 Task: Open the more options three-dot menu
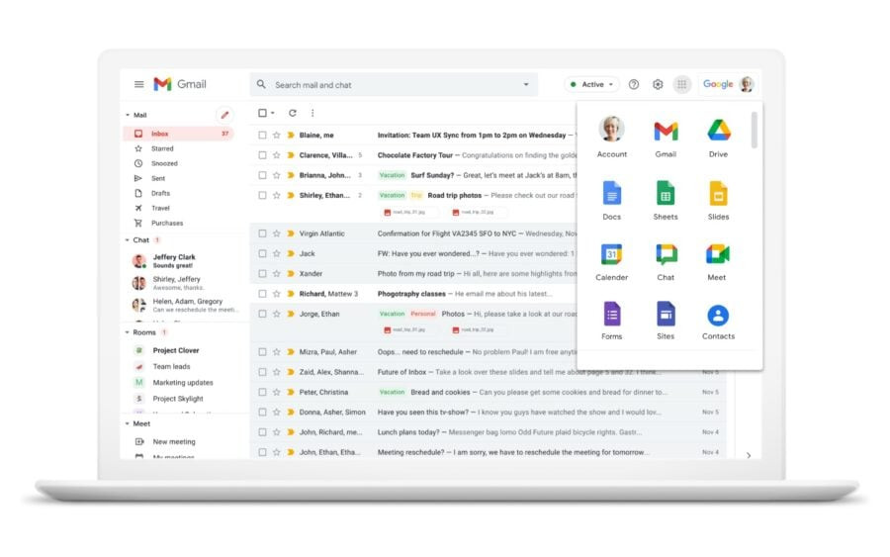click(312, 113)
